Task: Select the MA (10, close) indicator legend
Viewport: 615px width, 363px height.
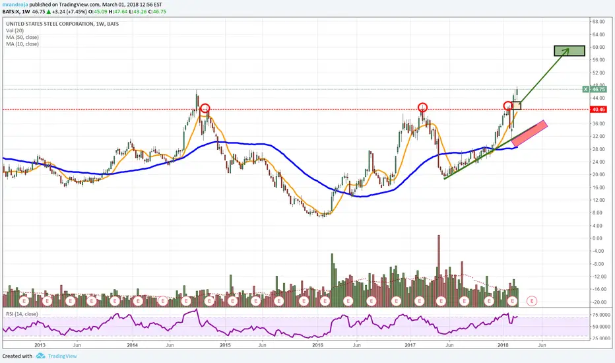Action: (22, 44)
